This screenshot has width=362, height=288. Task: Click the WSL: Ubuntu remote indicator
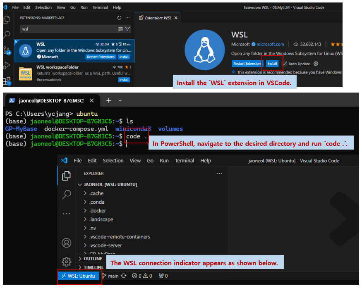click(x=78, y=276)
